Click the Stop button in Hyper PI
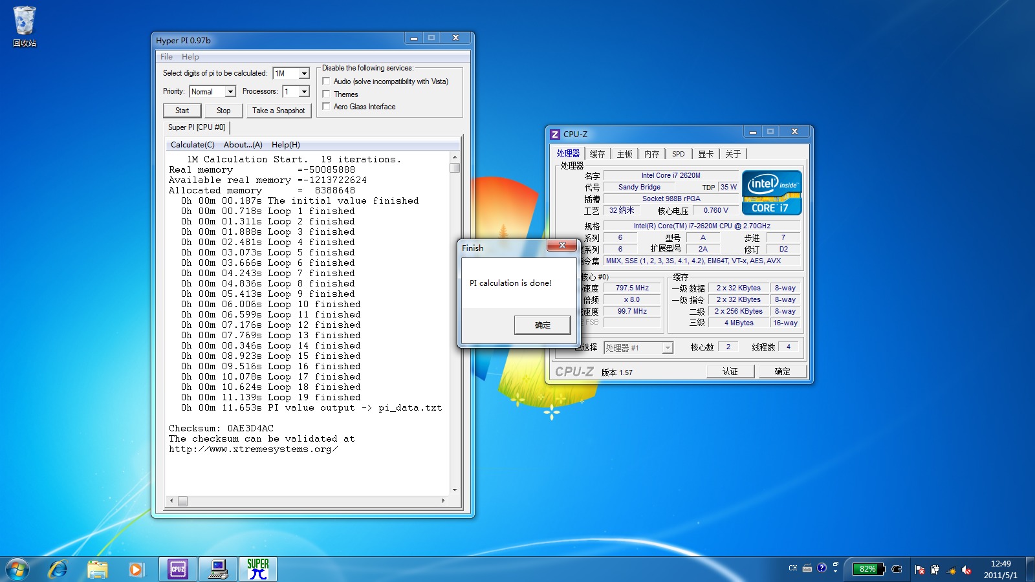The width and height of the screenshot is (1035, 582). [x=224, y=111]
